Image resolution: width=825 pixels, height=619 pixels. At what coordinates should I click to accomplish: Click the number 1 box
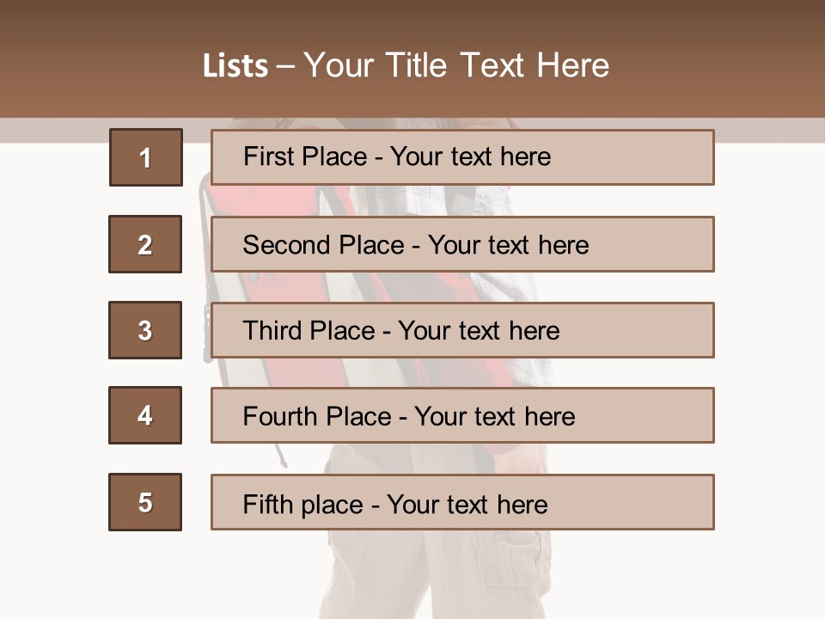145,157
